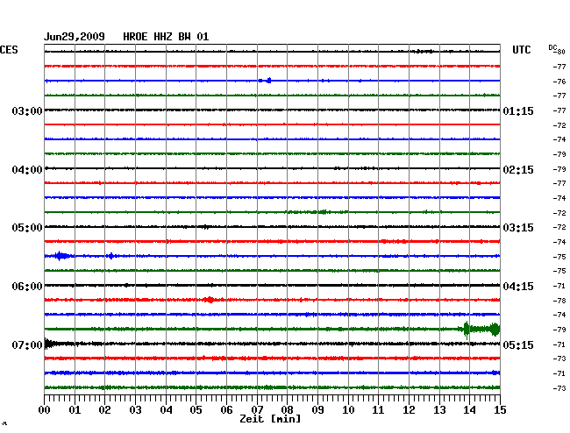Click the CES time zone header
Viewport: 570px width, 433px height.
(x=9, y=50)
